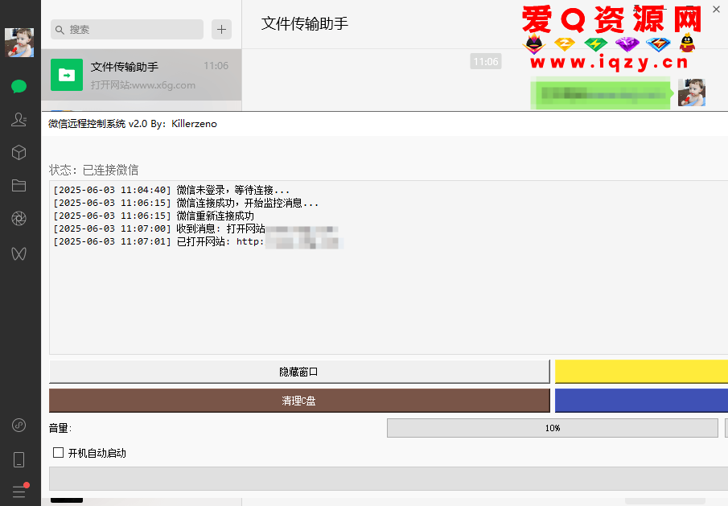Screen dimensions: 728x506
Task: Open the Mini Programs panel icon
Action: (19, 426)
